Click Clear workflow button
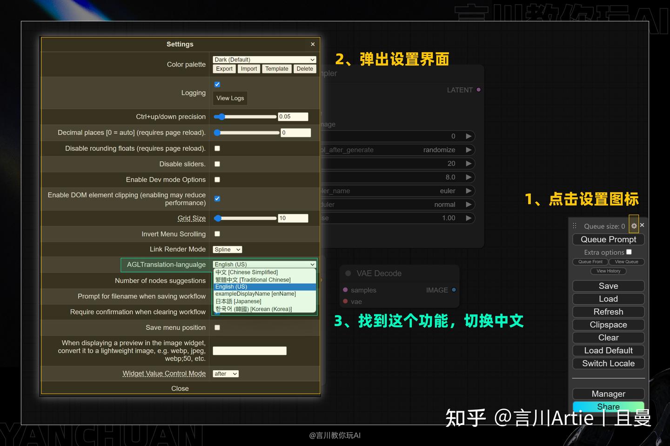Viewport: 670px width, 446px height. 608,338
